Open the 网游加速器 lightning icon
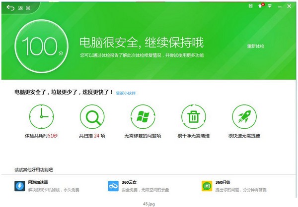 19,186
